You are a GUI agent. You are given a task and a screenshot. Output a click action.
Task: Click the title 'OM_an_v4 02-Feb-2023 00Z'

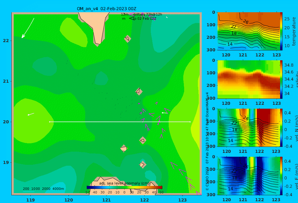106,9
